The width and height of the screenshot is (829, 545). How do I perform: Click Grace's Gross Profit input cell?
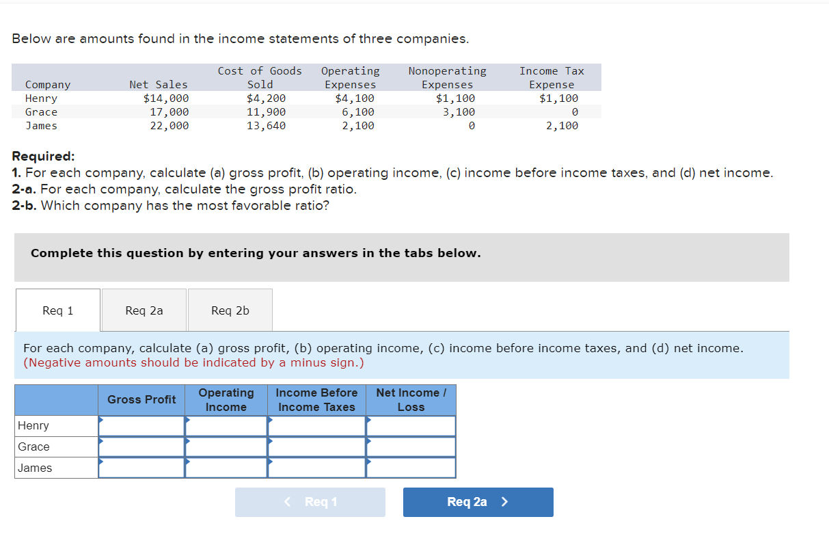tap(141, 447)
